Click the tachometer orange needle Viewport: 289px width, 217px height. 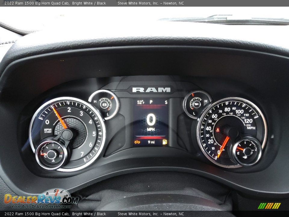pos(59,118)
